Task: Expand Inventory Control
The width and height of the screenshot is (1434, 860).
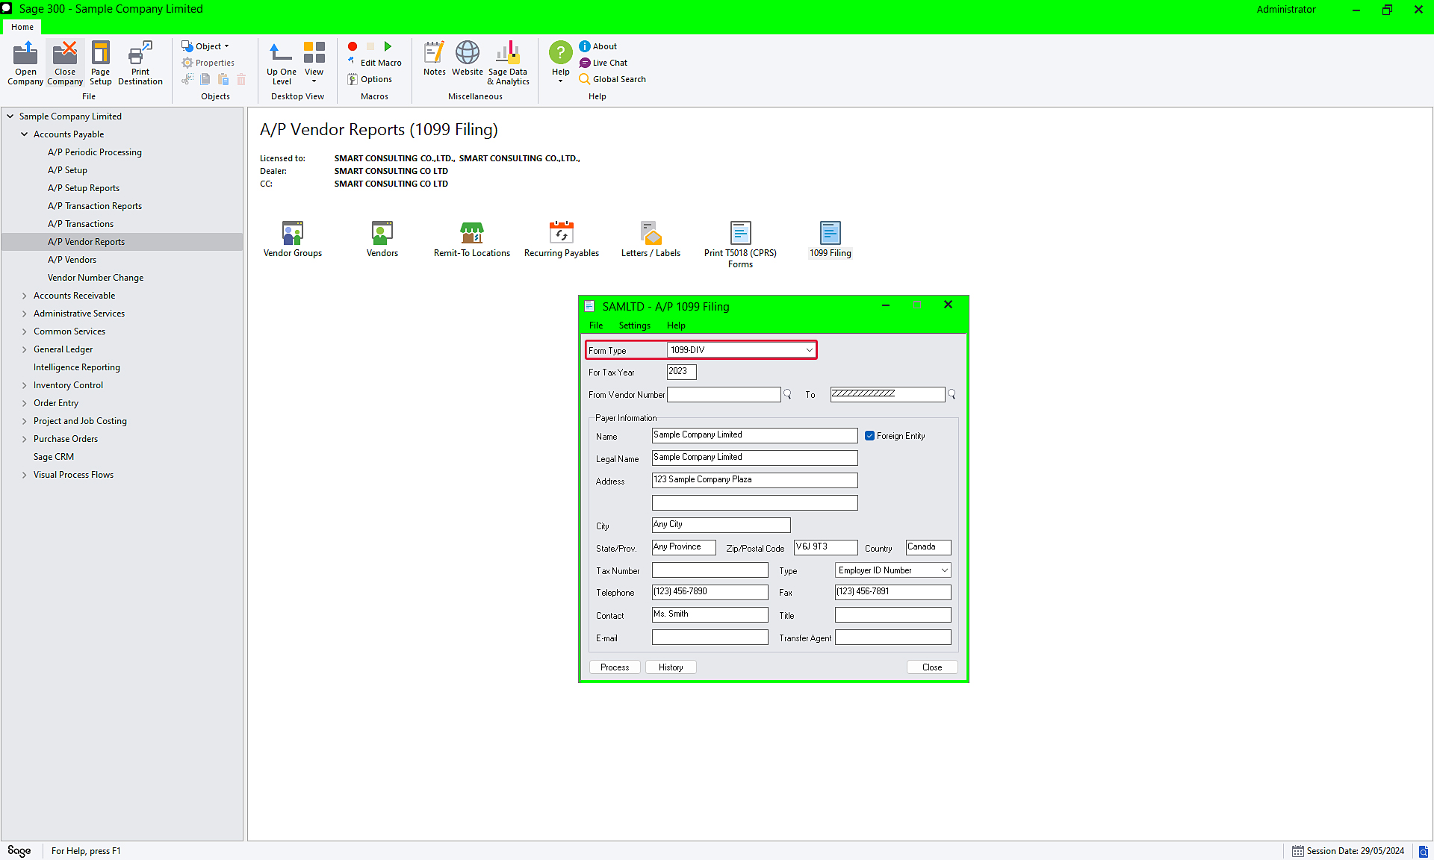Action: [x=25, y=385]
